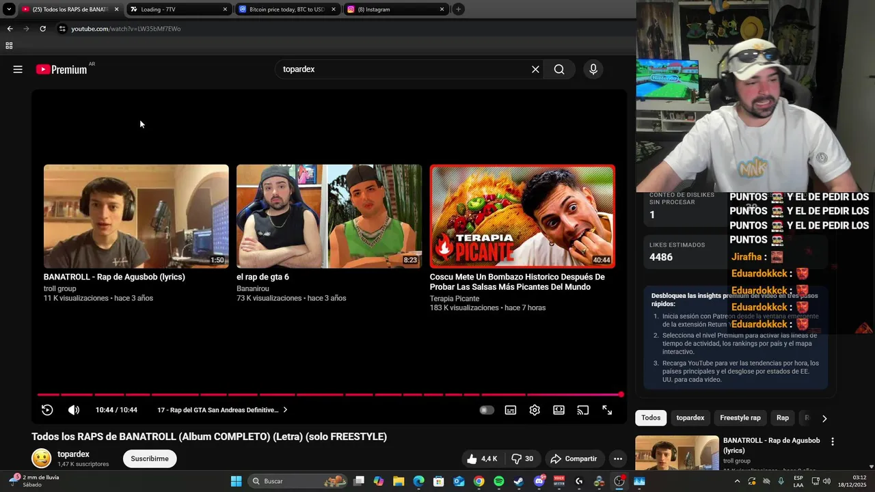Click the topardex search input field

click(x=403, y=69)
